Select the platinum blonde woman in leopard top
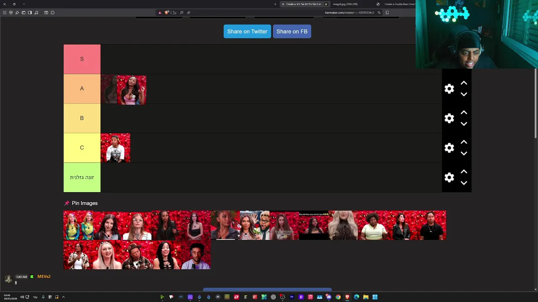This screenshot has width=538, height=302. pos(343,225)
